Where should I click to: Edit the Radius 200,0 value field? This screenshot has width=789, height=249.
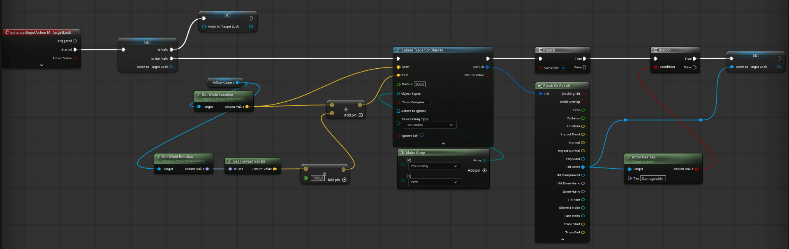click(420, 84)
